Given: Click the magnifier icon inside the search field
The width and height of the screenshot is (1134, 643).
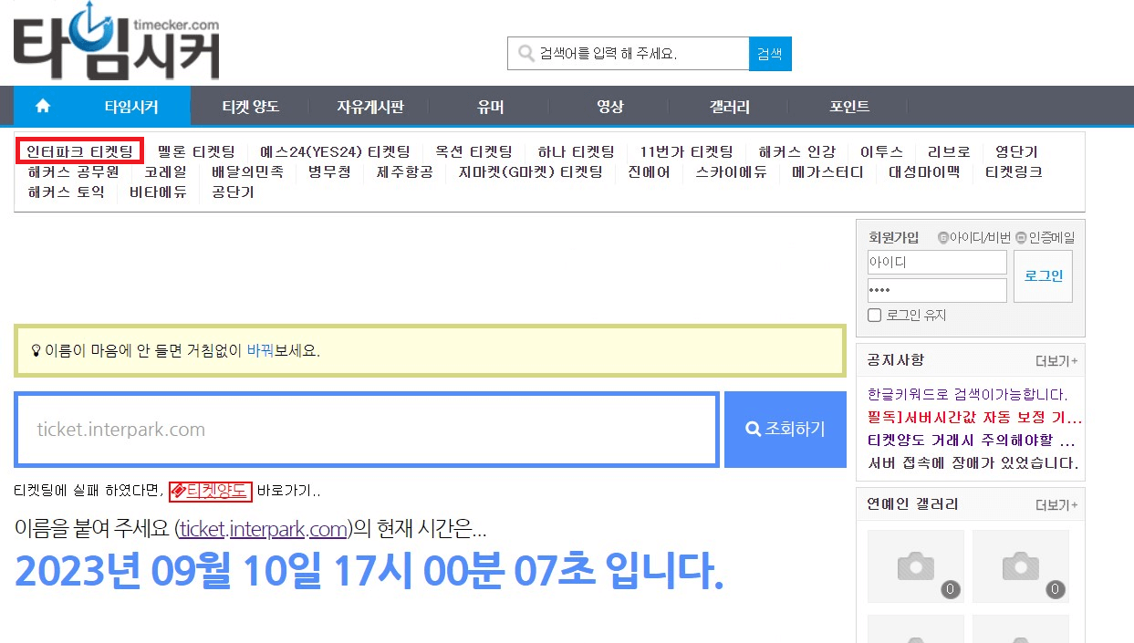Looking at the screenshot, I should point(525,53).
